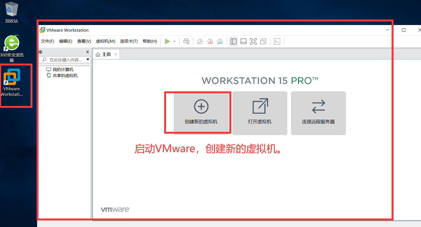Click the VMware Workstation title bar icon
Image resolution: width=421 pixels, height=227 pixels.
42,30
